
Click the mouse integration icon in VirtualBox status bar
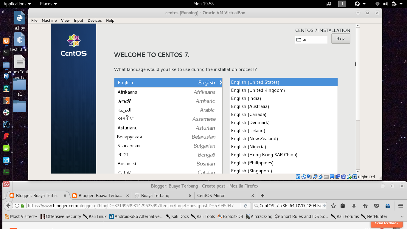pos(349,177)
